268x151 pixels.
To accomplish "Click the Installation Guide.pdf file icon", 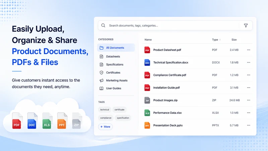I will 147,88.
